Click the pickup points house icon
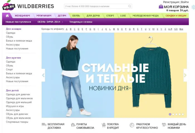This screenshot has width=195, height=133. point(73,125)
